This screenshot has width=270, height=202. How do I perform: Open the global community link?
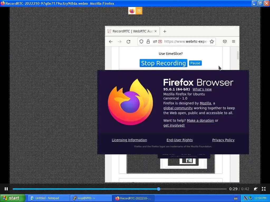point(178,108)
